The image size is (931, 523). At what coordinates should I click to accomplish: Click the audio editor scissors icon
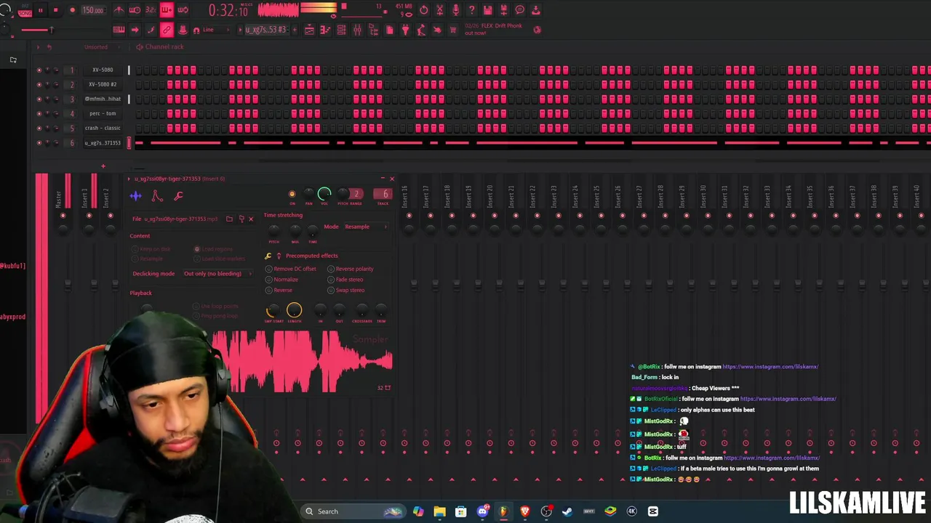click(440, 10)
